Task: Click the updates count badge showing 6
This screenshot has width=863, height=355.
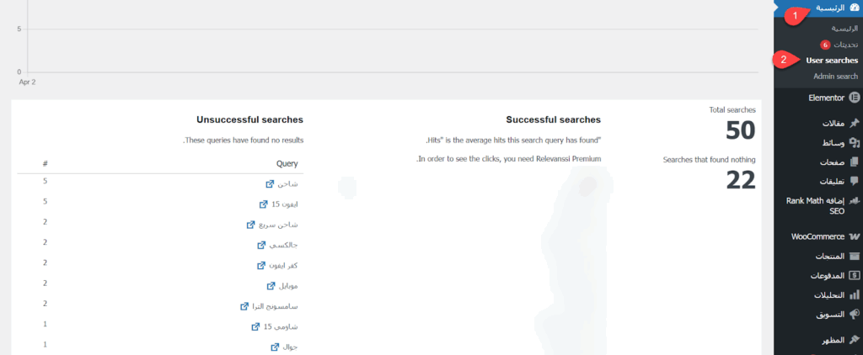Action: [824, 45]
